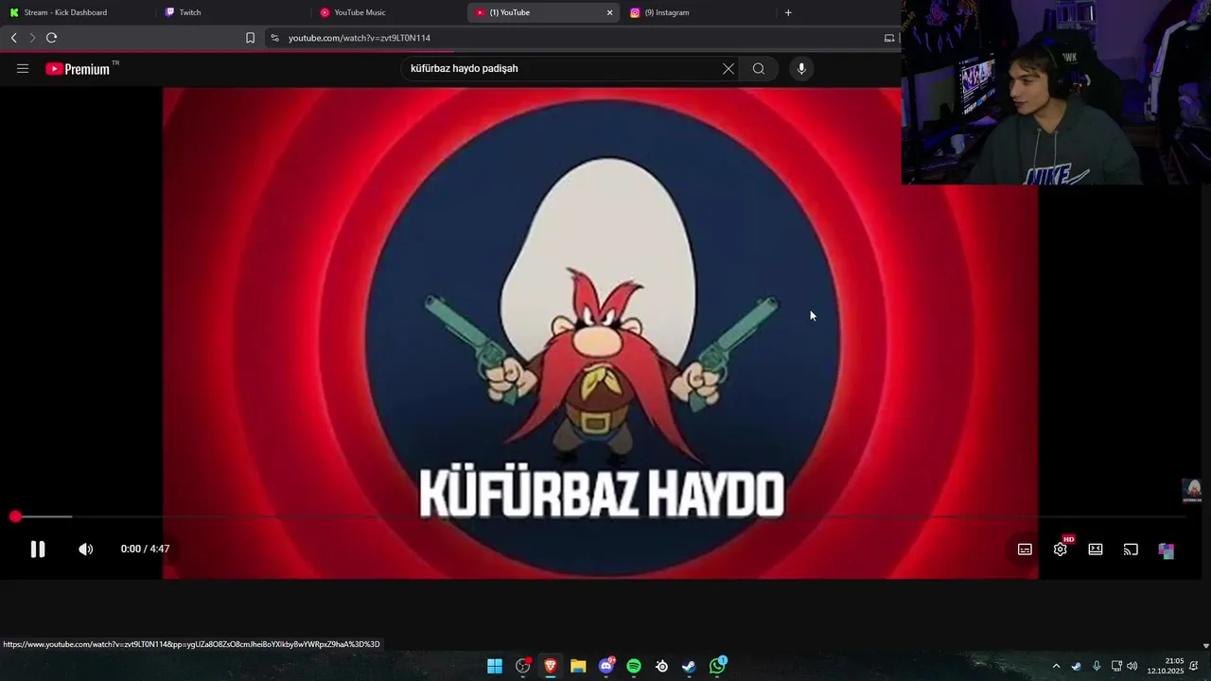Cast the video with the Cast icon
This screenshot has height=681, width=1211.
point(1131,550)
